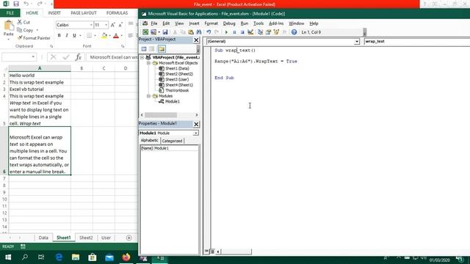Viewport: 470px width, 264px height.
Task: Open Fill Color dropdown arrow
Action: tap(109, 36)
